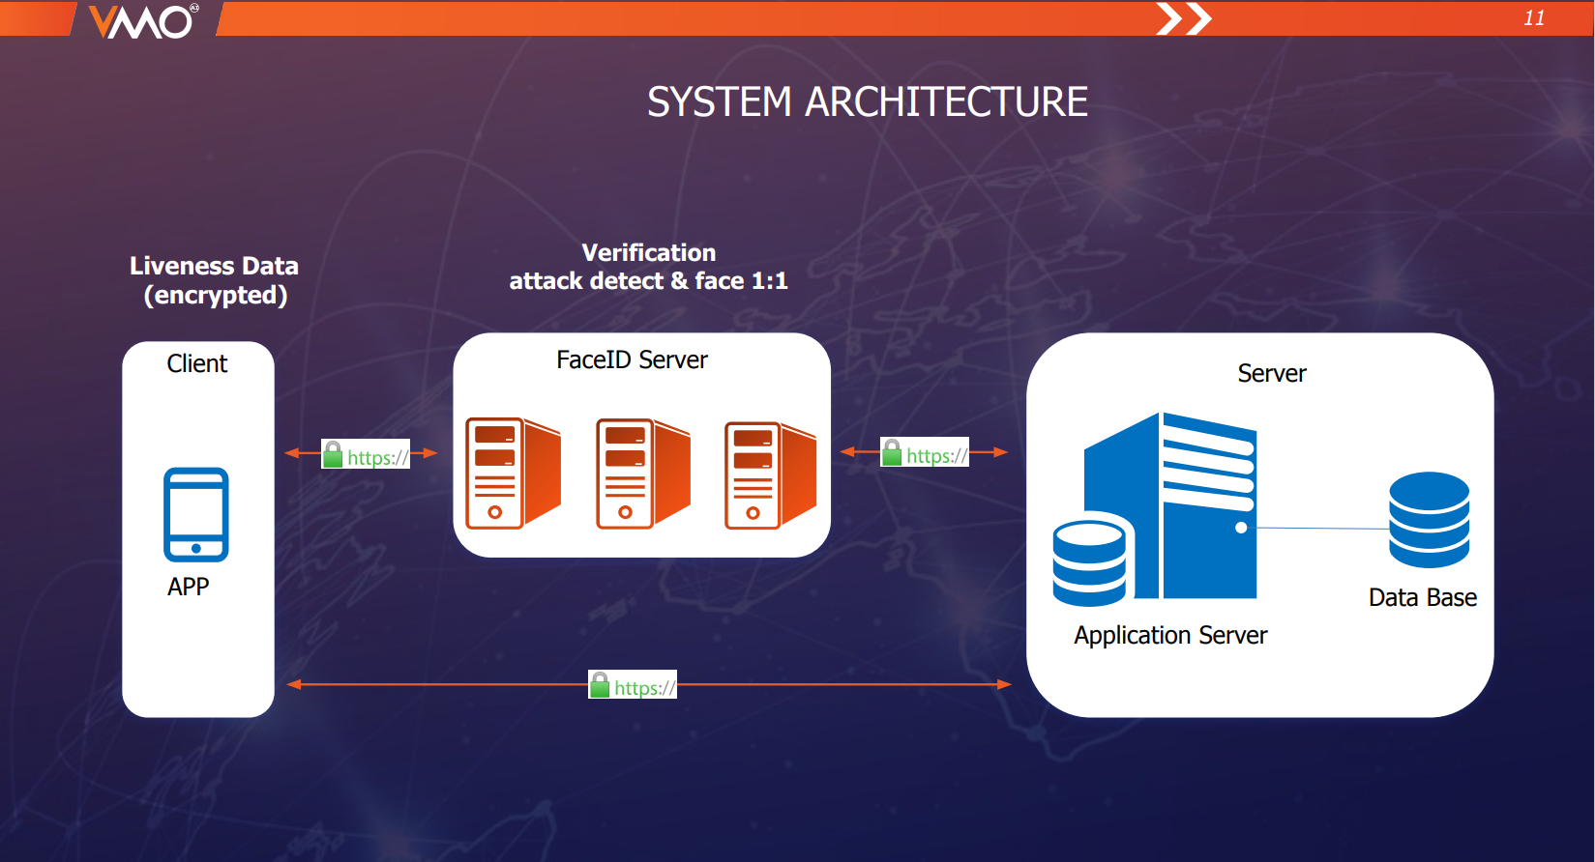Image resolution: width=1595 pixels, height=862 pixels.
Task: Click the bottom https badge on long arrow
Action: point(633,685)
